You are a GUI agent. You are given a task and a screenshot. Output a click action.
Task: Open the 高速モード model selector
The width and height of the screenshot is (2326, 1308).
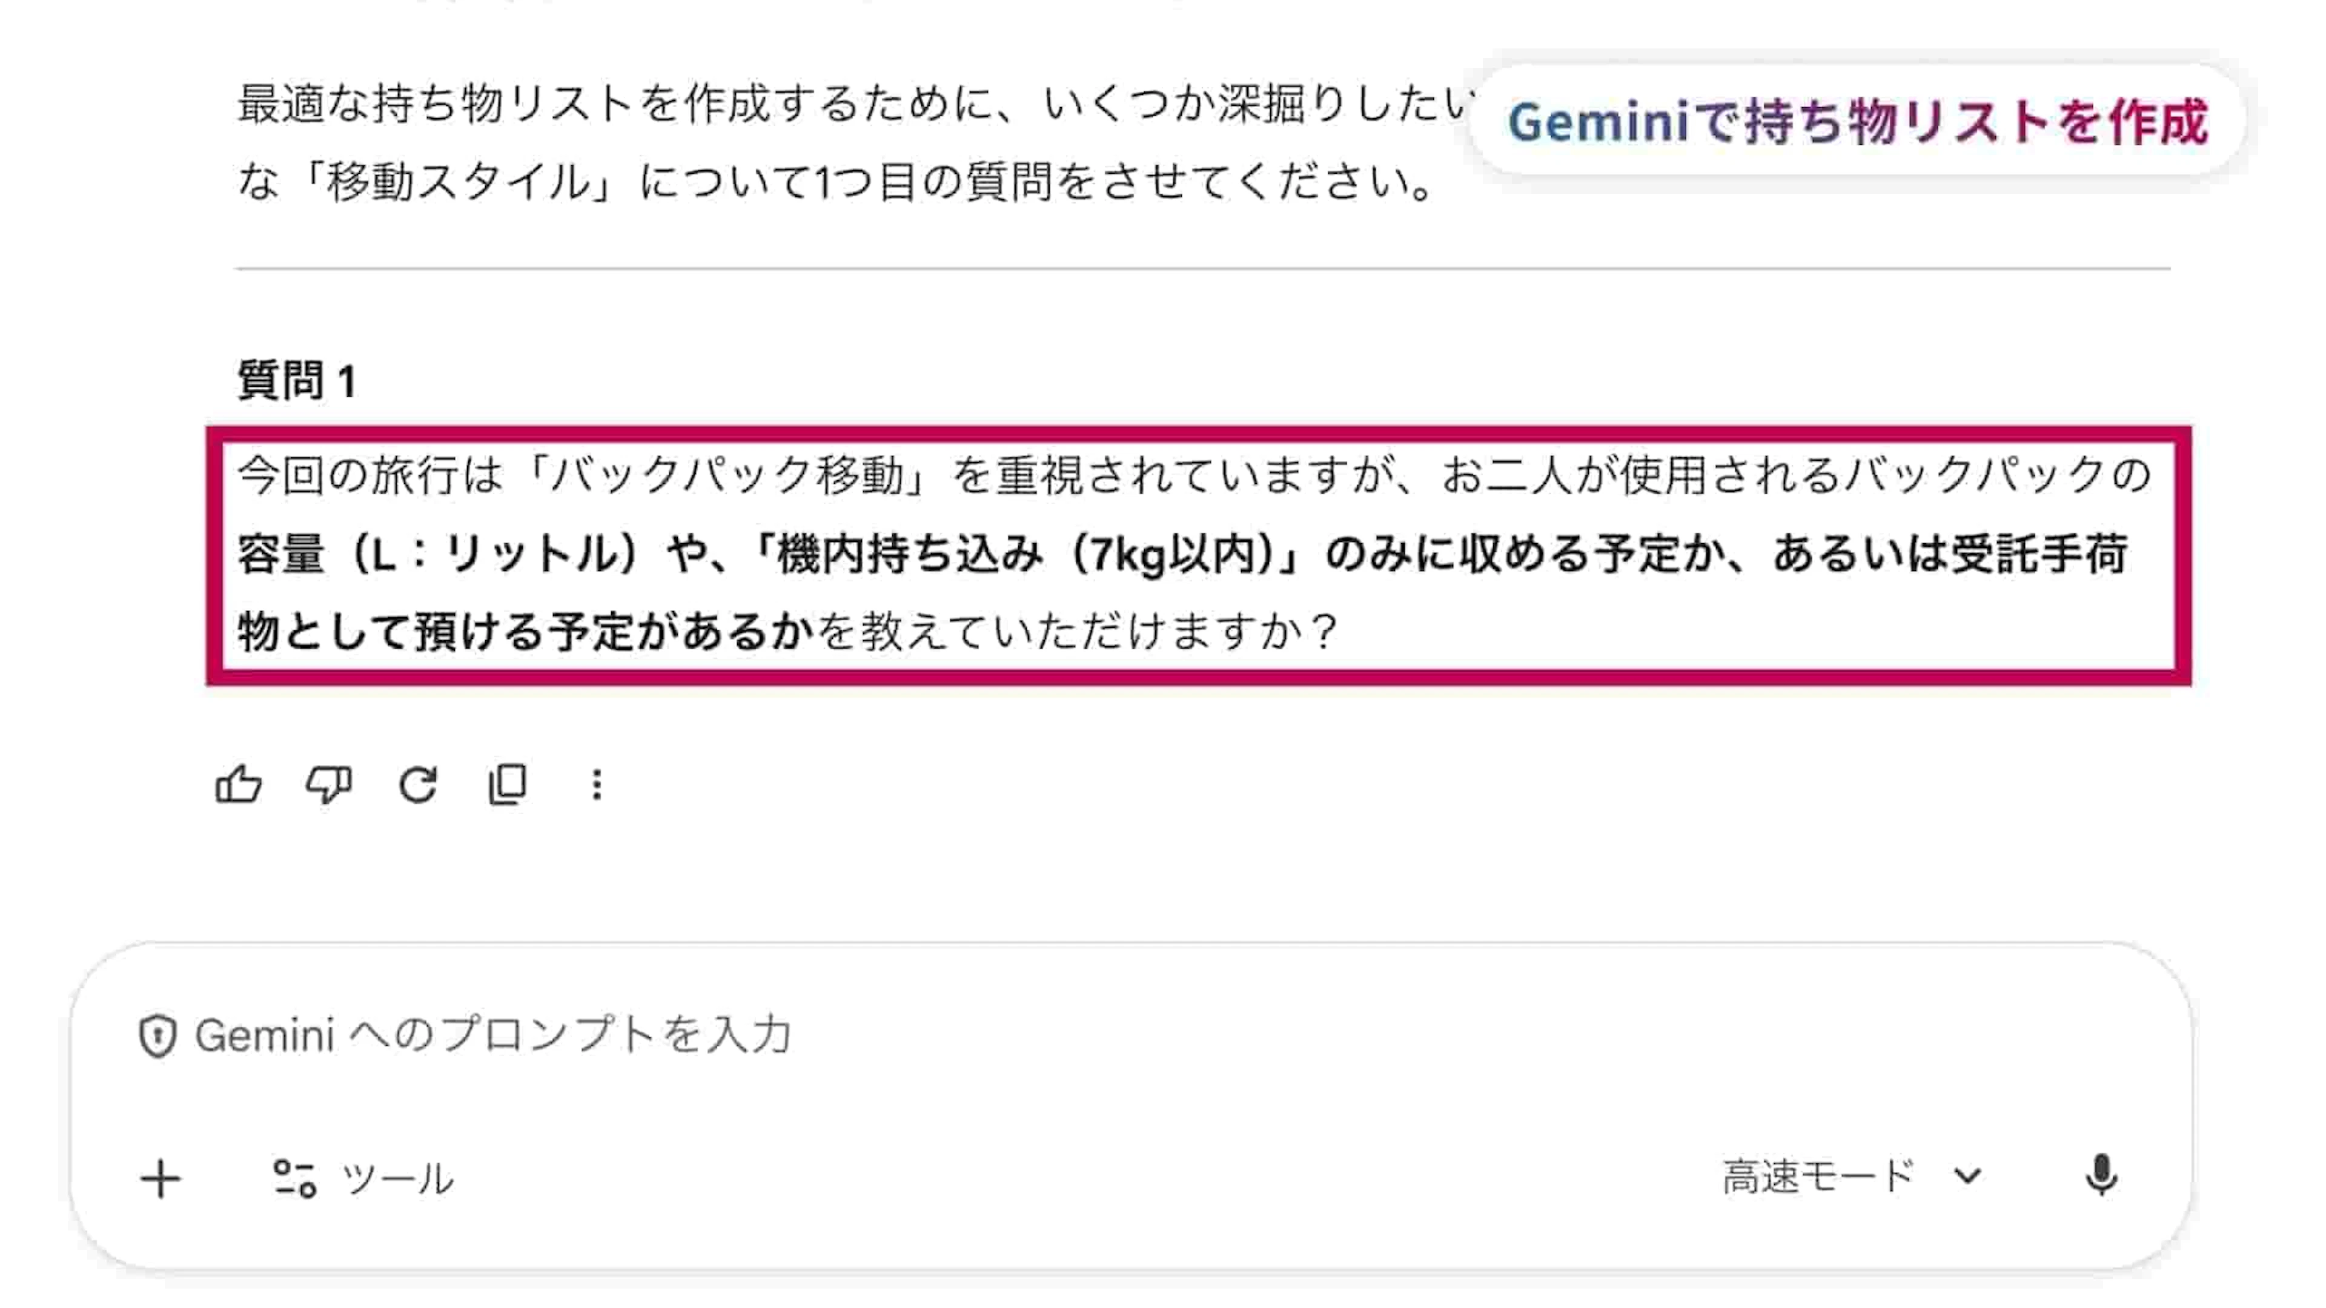tap(1818, 1176)
